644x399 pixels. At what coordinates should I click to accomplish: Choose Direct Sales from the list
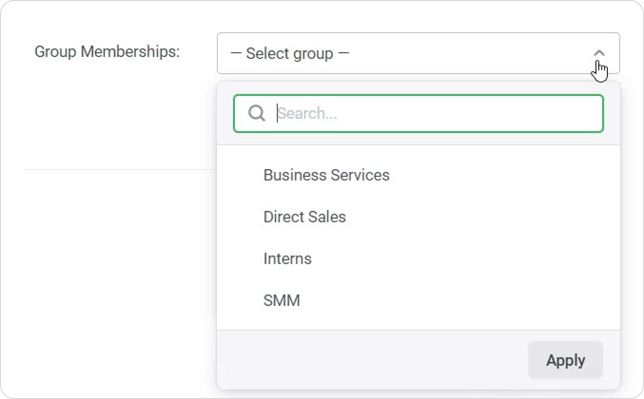(x=304, y=217)
